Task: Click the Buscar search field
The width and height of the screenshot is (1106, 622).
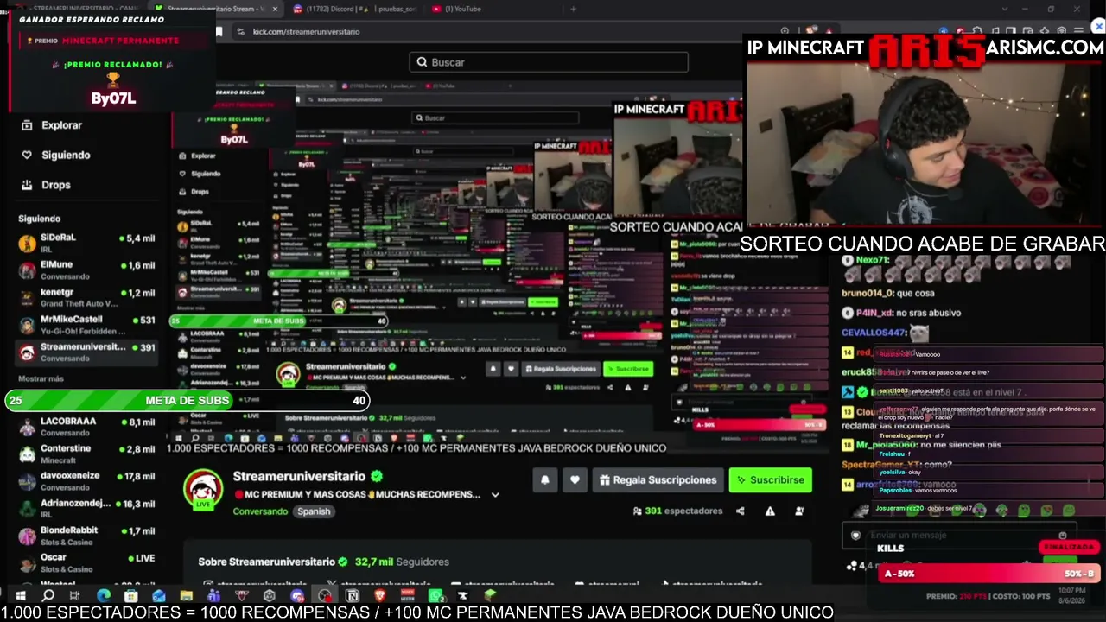Action: [549, 62]
